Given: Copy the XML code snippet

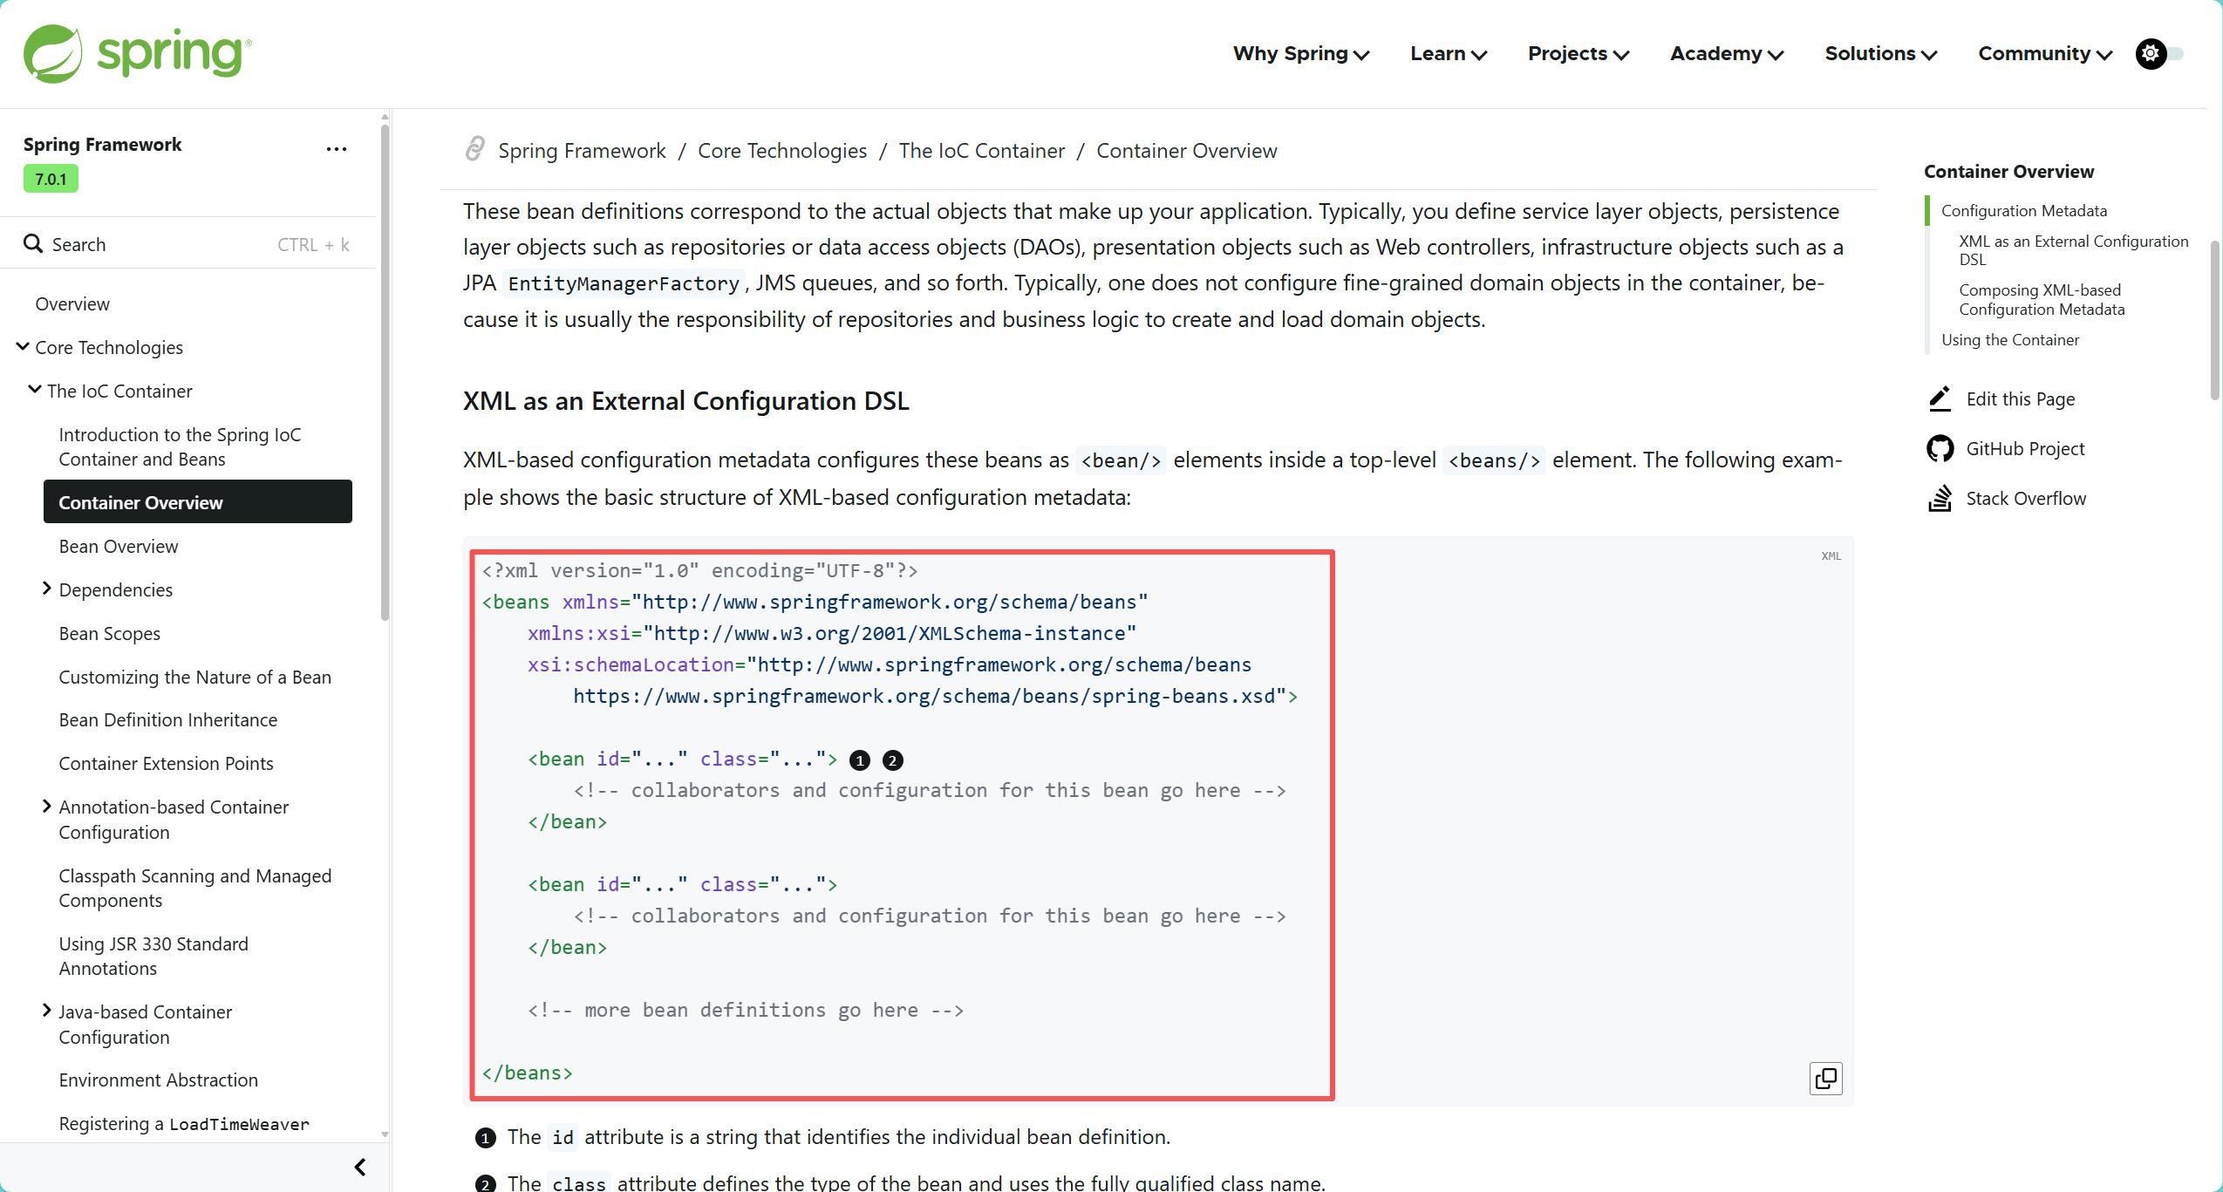Looking at the screenshot, I should (x=1825, y=1079).
